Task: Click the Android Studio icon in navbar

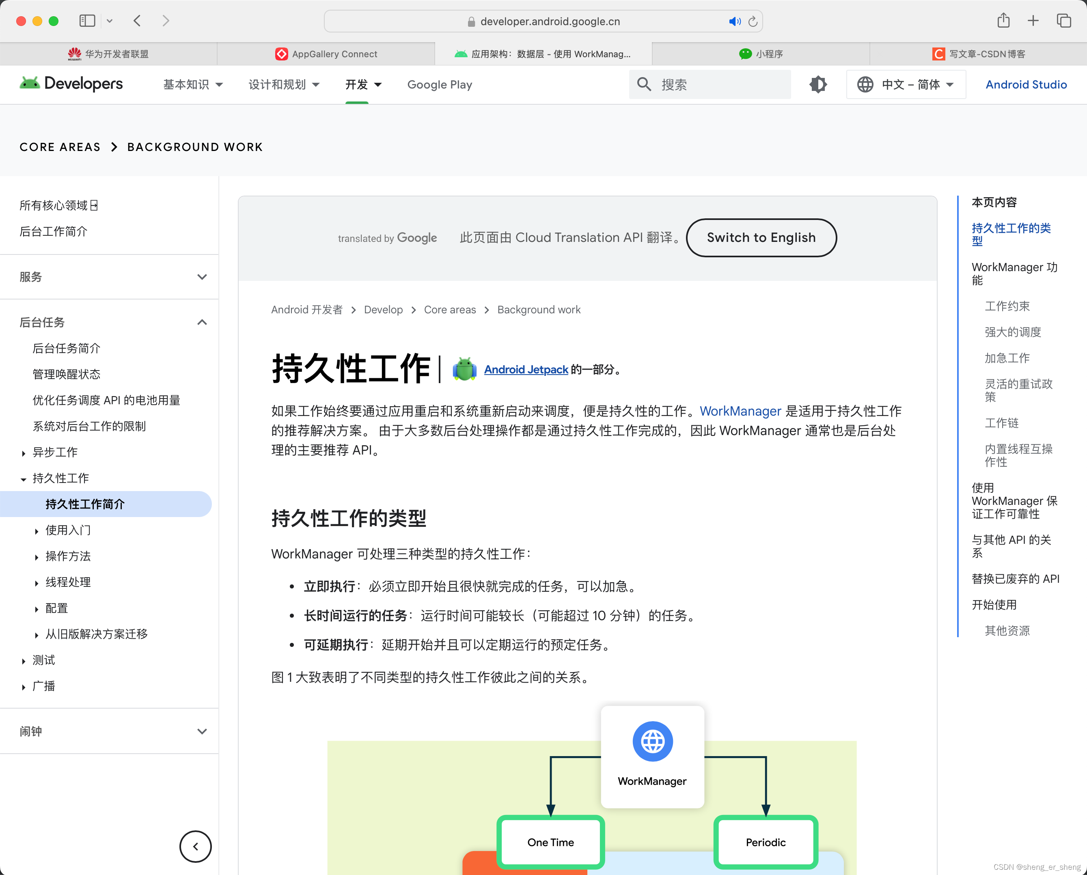Action: [x=1026, y=84]
